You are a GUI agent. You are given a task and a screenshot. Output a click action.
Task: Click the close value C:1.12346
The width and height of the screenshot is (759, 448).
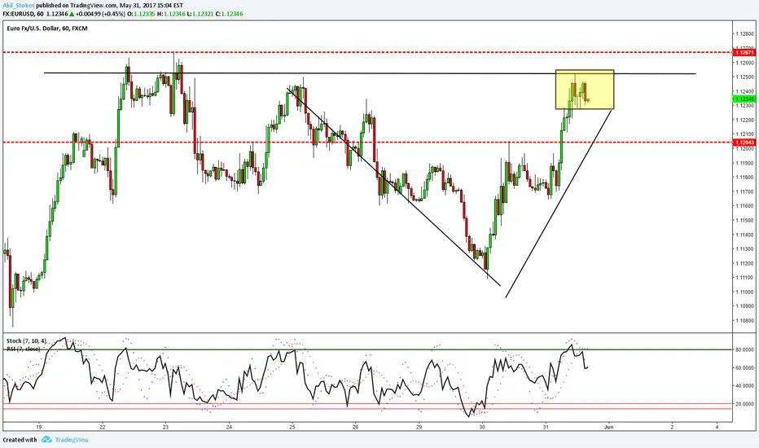(229, 14)
